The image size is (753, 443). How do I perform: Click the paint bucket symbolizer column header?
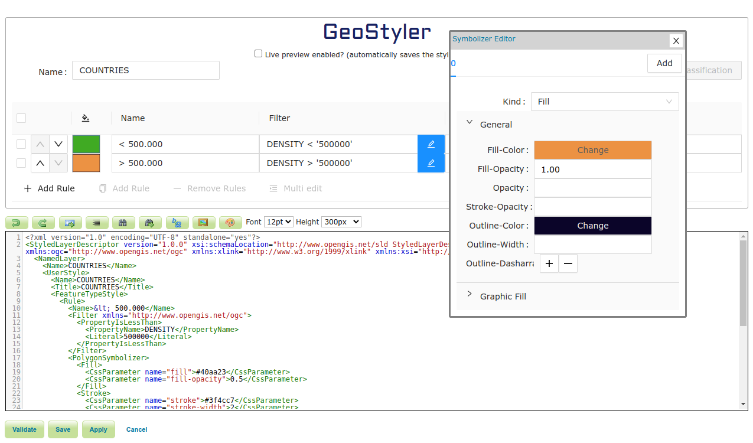86,118
